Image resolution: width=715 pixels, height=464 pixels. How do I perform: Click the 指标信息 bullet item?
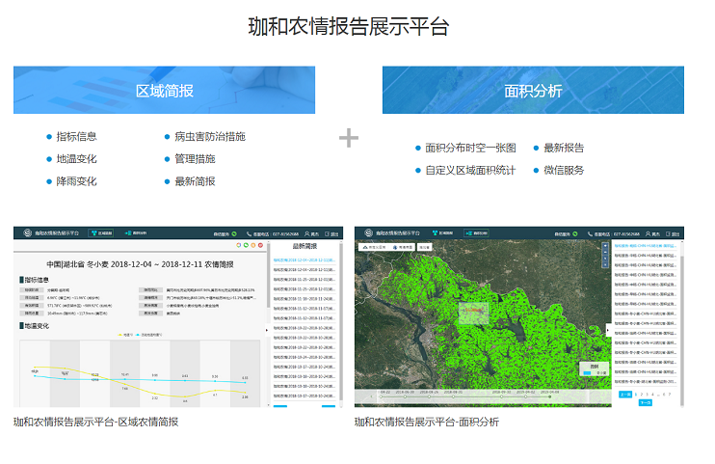[x=76, y=137]
